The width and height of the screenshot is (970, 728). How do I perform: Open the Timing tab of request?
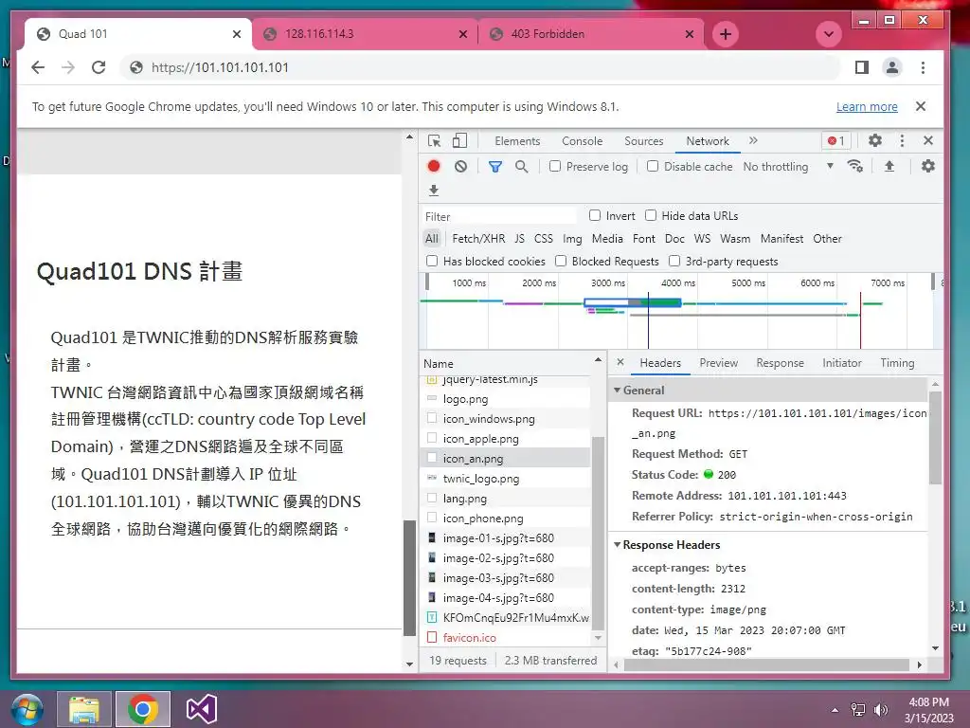pos(897,363)
